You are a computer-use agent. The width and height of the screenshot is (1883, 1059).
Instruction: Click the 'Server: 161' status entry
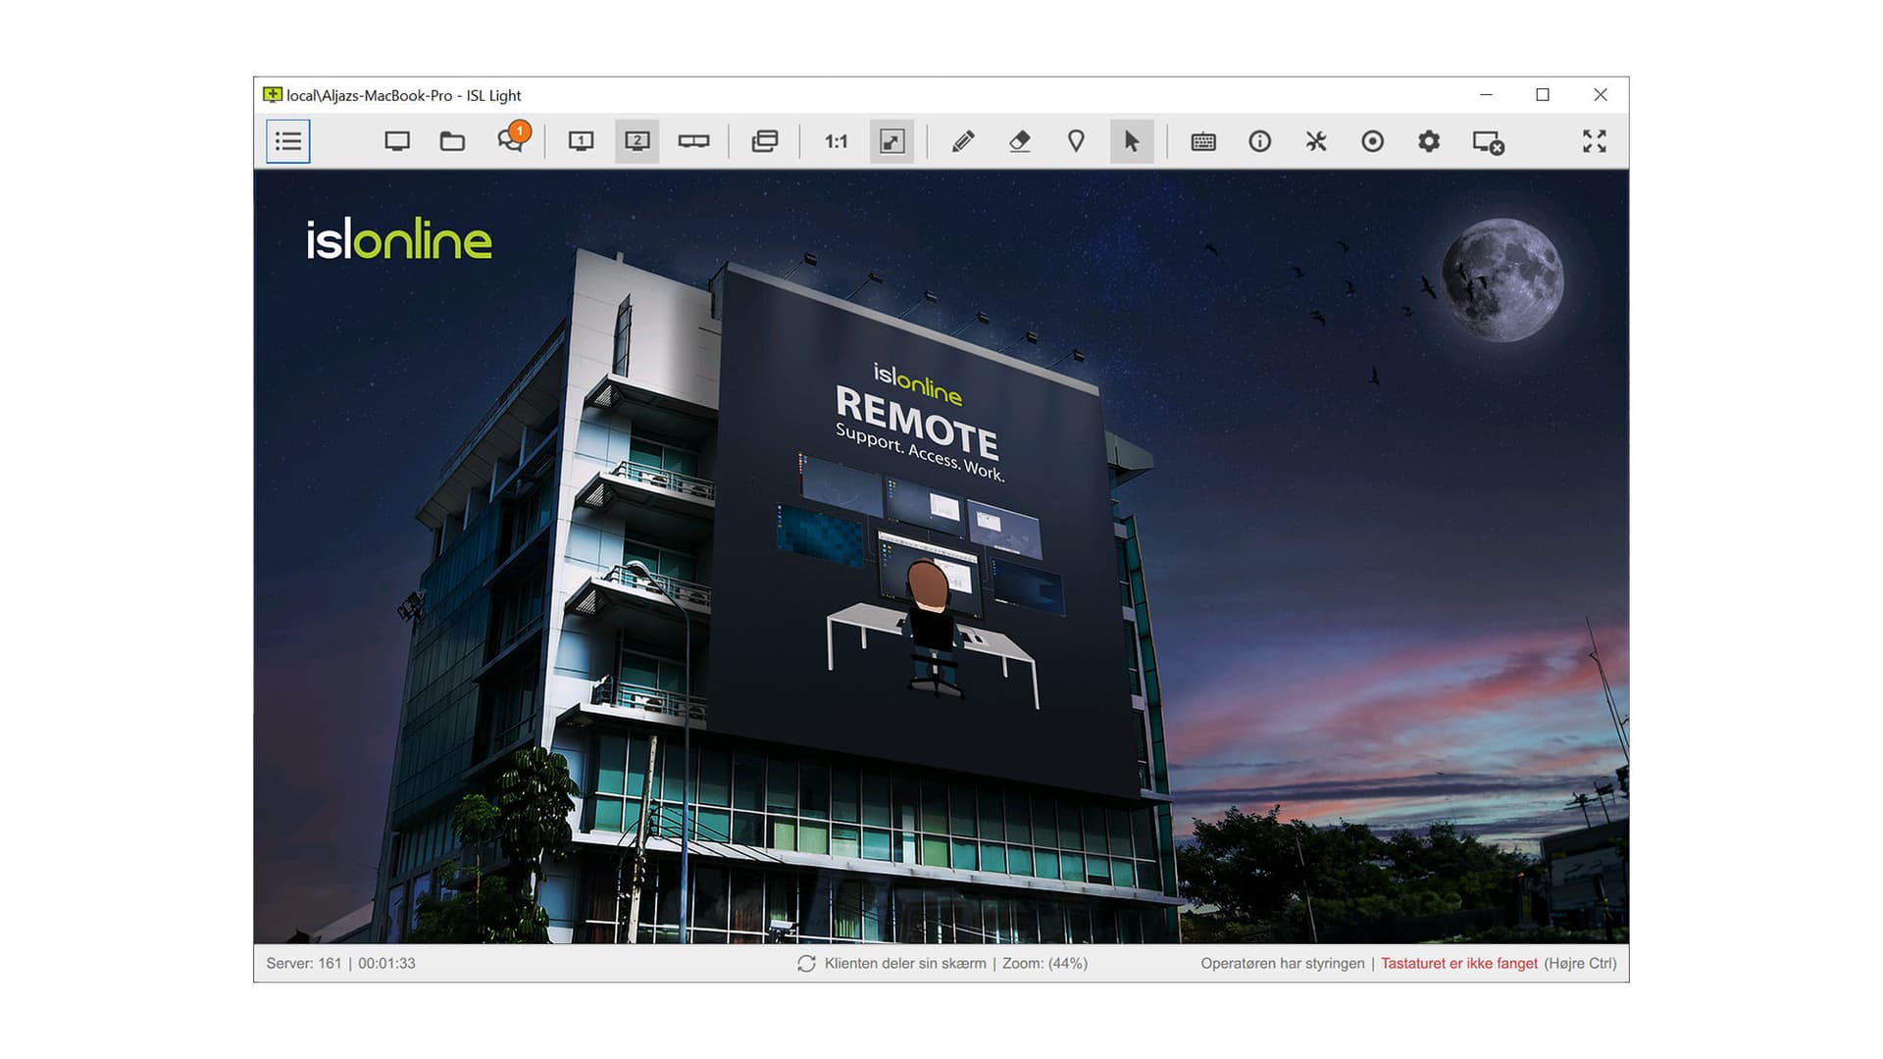coord(304,964)
